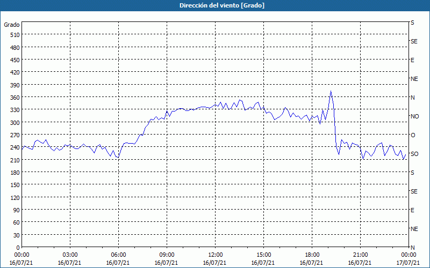The width and height of the screenshot is (430, 268).
Task: Click the "N" compass label at the 0 level
Action: coord(412,248)
